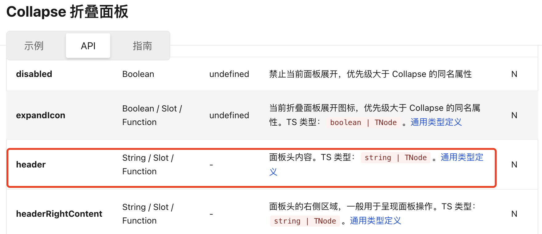This screenshot has width=542, height=234.
Task: Open 通用类型定义 link in headerRightContent row
Action: point(375,221)
